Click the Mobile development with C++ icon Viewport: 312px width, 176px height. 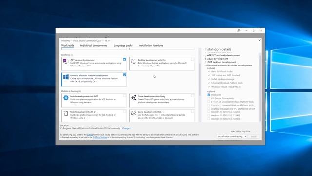click(66, 113)
